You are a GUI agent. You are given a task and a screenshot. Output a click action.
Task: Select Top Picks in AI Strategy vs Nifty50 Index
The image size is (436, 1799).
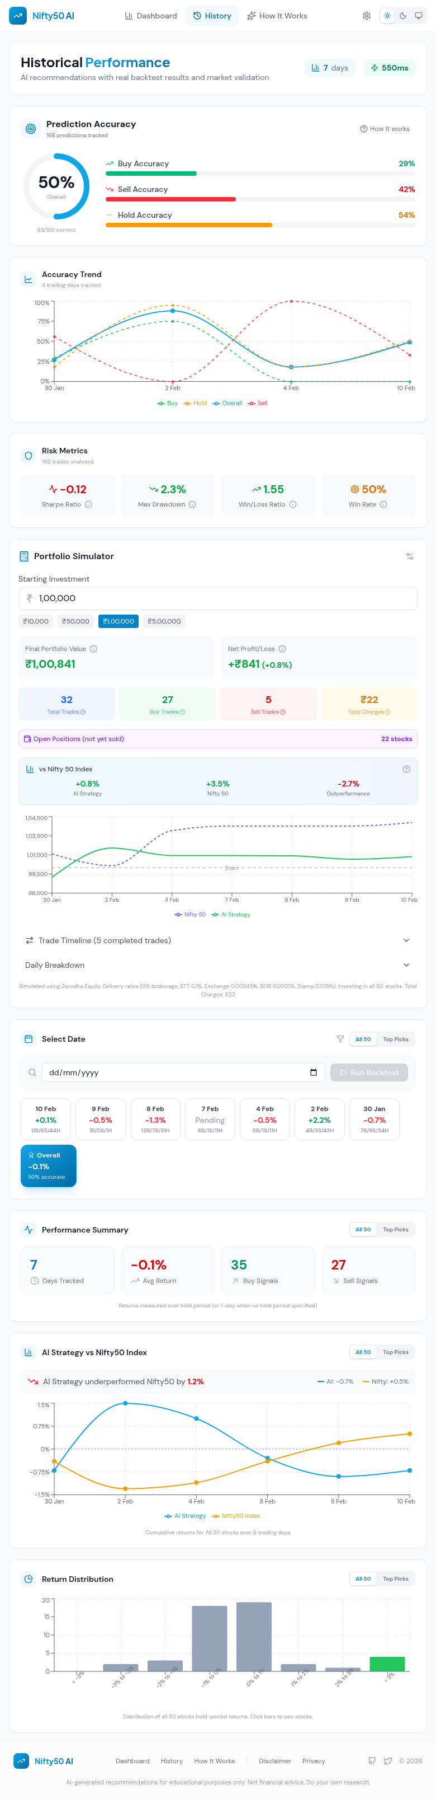[396, 1352]
